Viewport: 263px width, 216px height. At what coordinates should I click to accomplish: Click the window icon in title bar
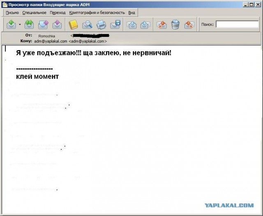click(5, 5)
